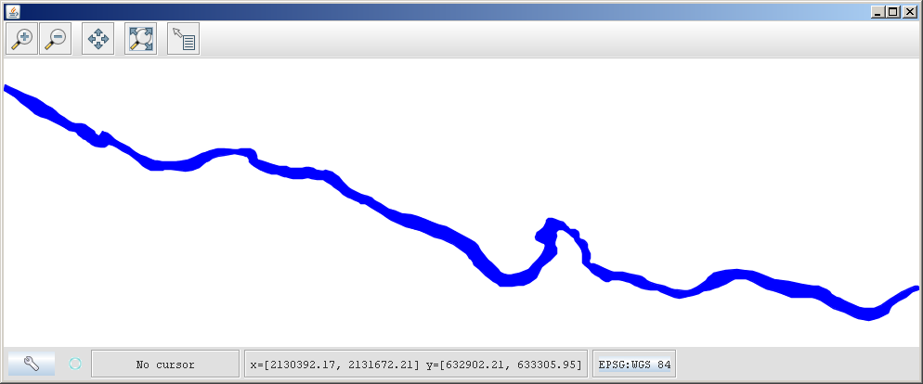923x384 pixels.
Task: Click the blue river's far left end
Action: (7, 89)
